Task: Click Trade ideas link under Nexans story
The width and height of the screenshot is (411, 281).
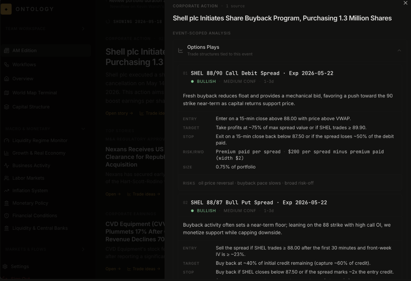Action: click(144, 194)
